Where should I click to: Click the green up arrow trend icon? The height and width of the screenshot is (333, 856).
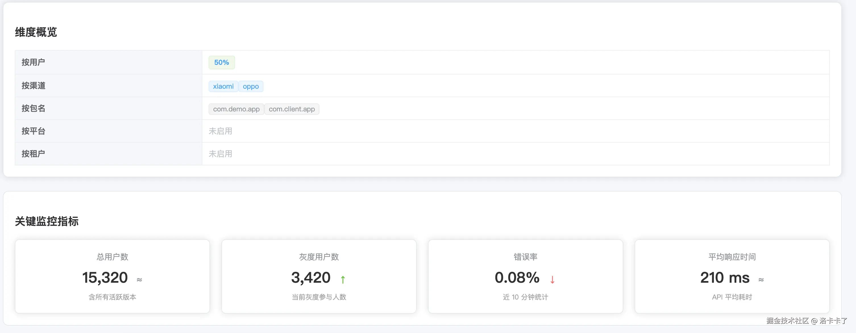click(343, 280)
